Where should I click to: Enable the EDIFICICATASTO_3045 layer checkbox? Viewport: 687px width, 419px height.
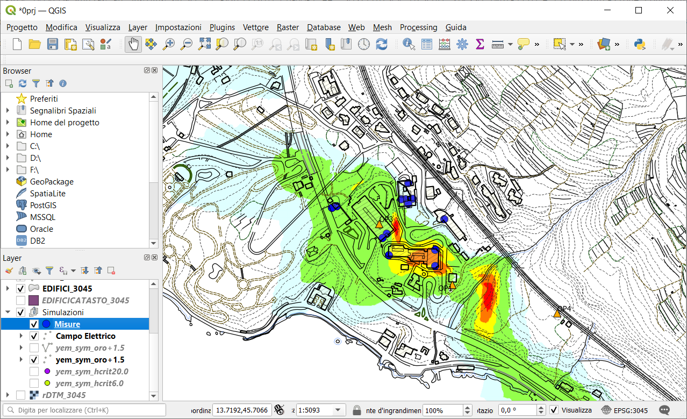[20, 301]
